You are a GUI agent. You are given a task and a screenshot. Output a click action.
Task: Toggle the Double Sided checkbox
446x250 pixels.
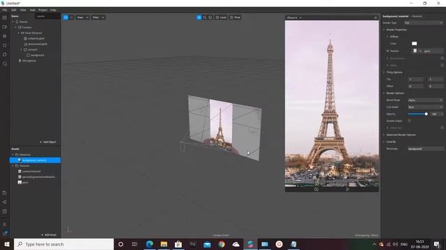click(x=409, y=121)
